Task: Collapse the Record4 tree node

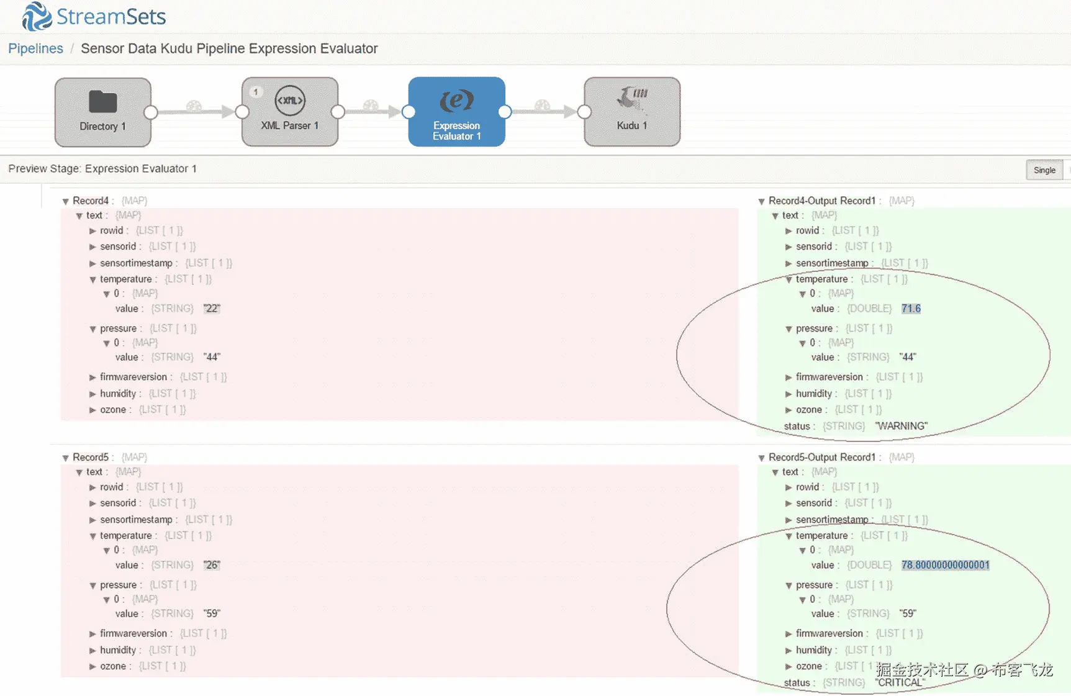Action: tap(66, 200)
